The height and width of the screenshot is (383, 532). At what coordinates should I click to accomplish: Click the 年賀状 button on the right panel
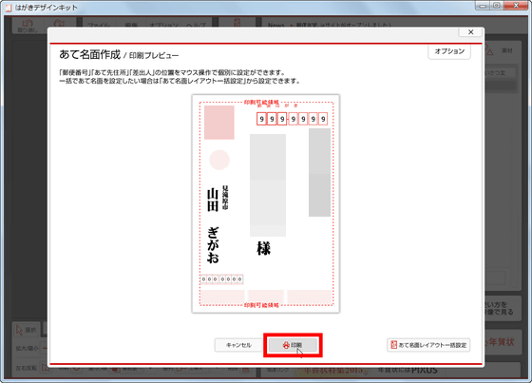click(x=502, y=342)
